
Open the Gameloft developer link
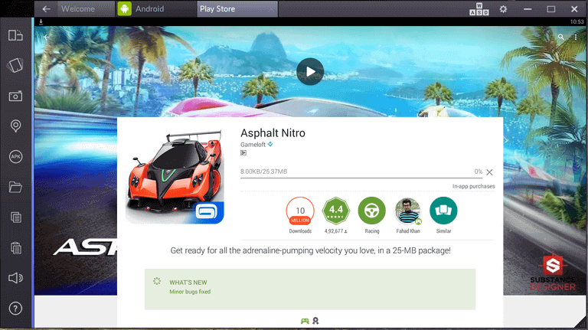253,145
